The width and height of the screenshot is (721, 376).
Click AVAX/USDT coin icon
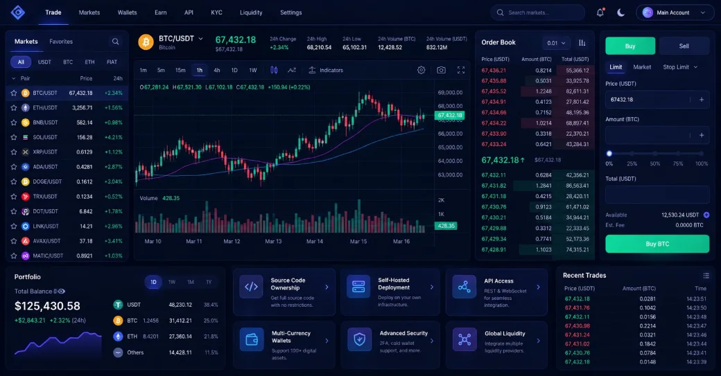point(25,241)
